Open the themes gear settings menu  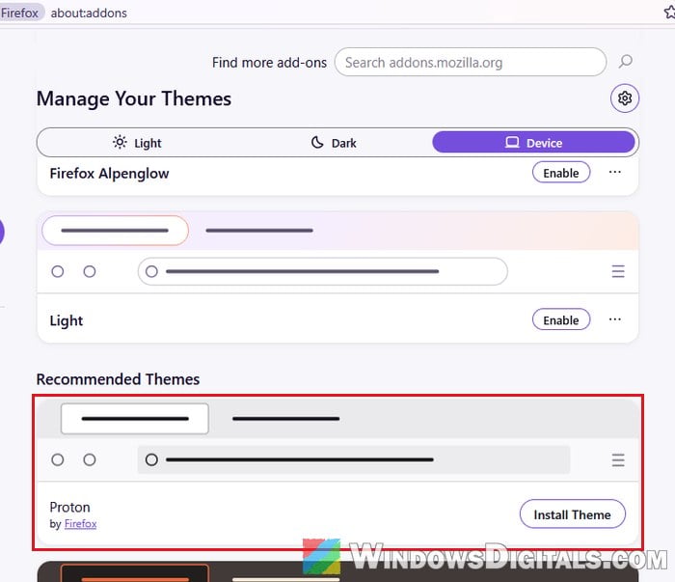click(625, 98)
